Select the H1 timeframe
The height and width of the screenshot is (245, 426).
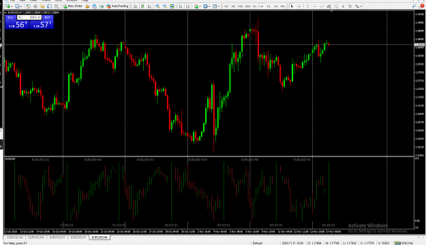click(x=254, y=6)
